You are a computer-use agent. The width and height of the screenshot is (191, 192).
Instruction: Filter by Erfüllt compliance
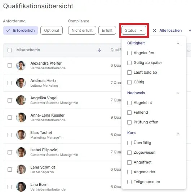pos(107,30)
